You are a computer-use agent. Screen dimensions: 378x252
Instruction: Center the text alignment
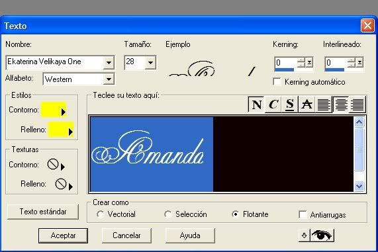pyautogui.click(x=340, y=105)
